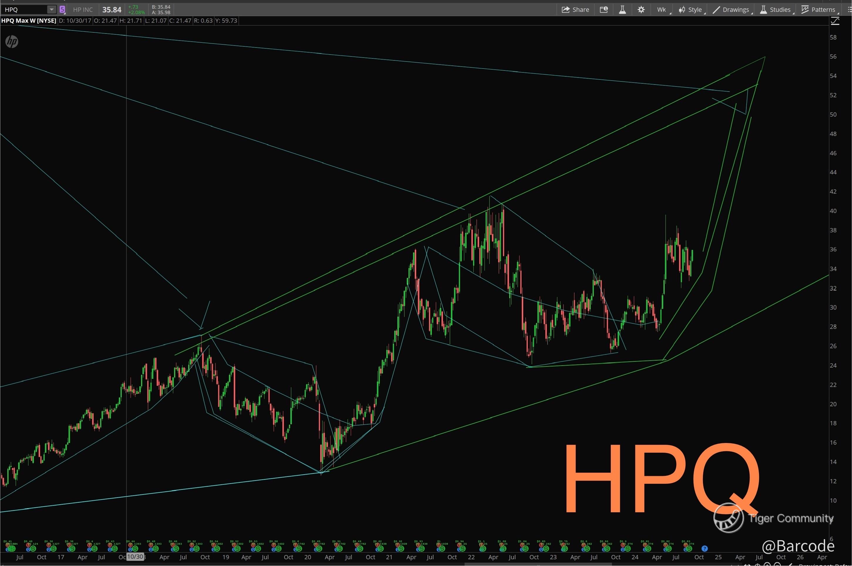Open the Patterns menu
The height and width of the screenshot is (566, 852).
819,10
